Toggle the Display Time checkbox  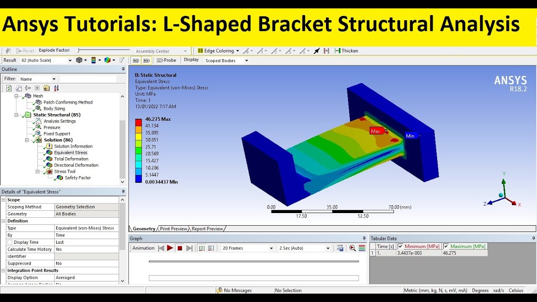(10, 242)
